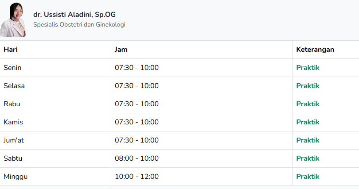
Task: Click the Praktik status for Rabu
Action: click(308, 104)
